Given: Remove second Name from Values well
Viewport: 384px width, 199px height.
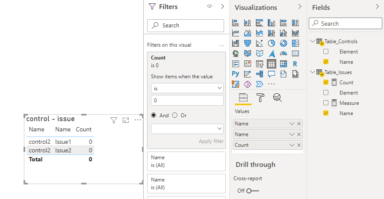Looking at the screenshot, I should tap(299, 134).
